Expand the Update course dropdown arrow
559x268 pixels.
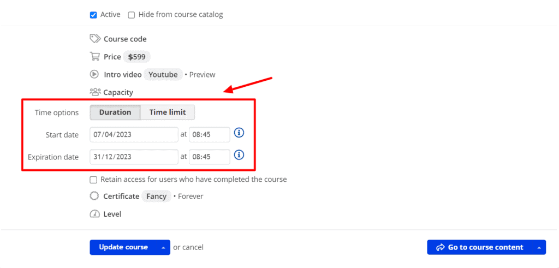pyautogui.click(x=163, y=247)
